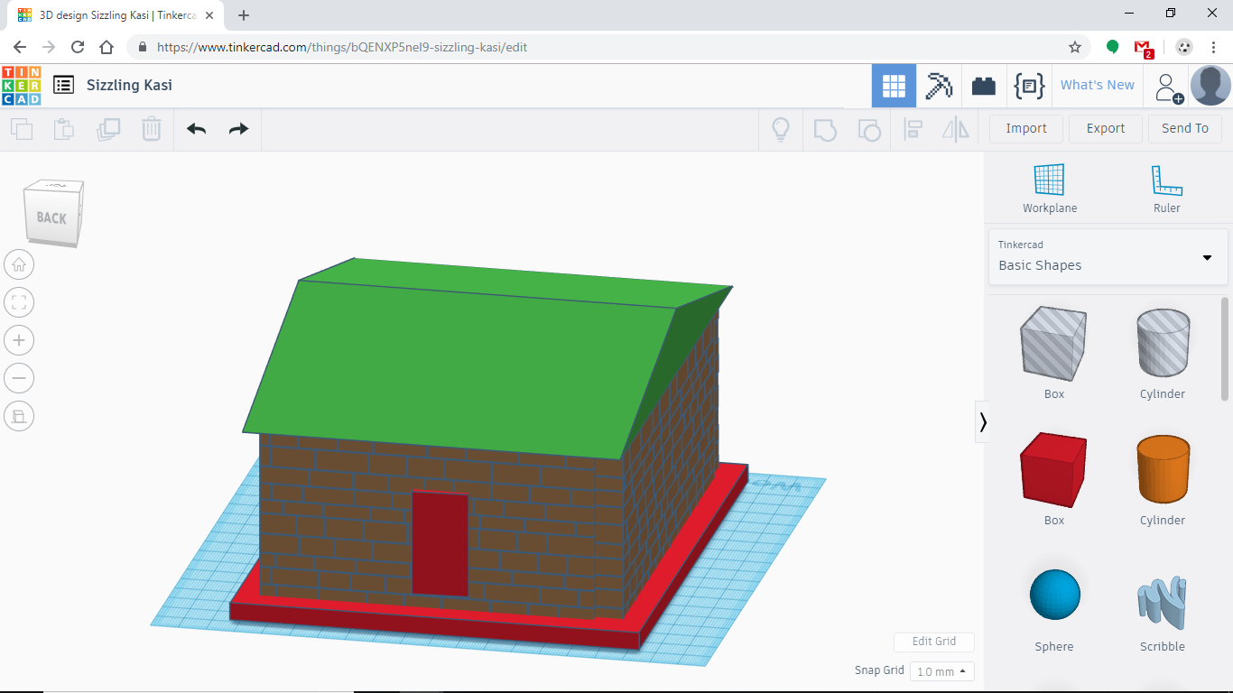Select the Align tool
Image resolution: width=1233 pixels, height=693 pixels.
[913, 130]
